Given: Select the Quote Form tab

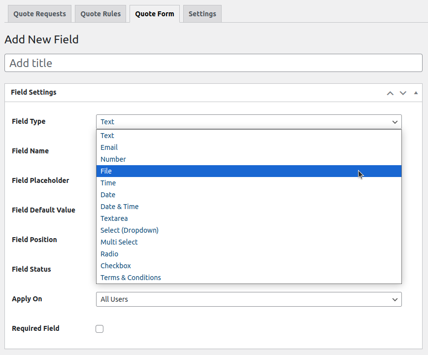Looking at the screenshot, I should point(155,14).
